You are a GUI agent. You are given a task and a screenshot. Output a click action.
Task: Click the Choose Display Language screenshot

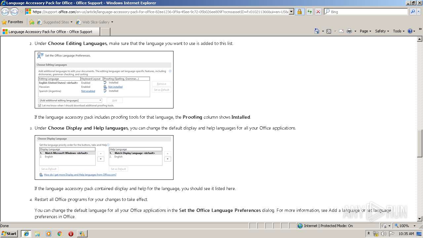(104, 157)
